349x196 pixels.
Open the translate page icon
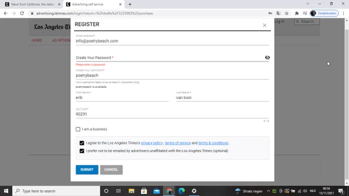pos(279,13)
